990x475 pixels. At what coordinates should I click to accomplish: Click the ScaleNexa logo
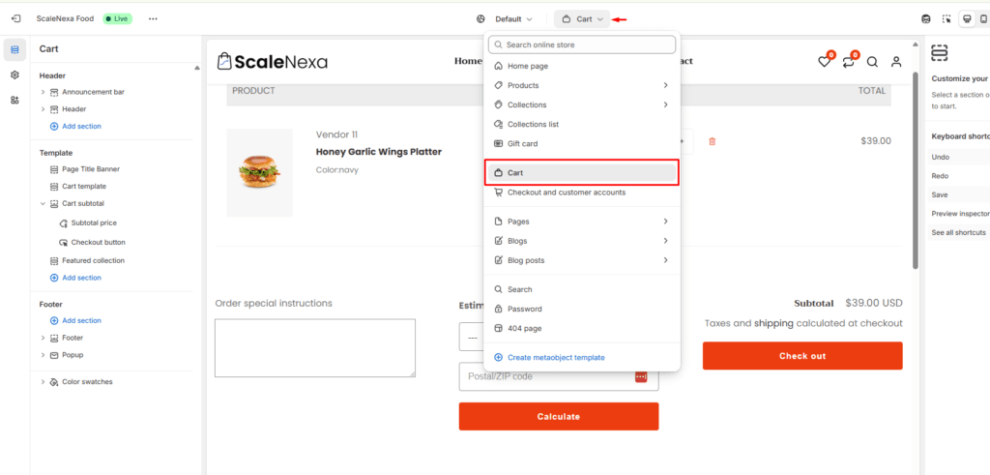pos(272,61)
